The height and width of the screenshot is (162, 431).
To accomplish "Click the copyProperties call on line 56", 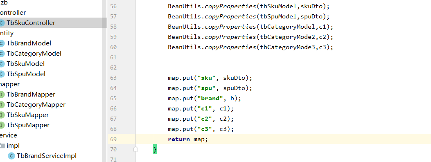I will pyautogui.click(x=230, y=6).
